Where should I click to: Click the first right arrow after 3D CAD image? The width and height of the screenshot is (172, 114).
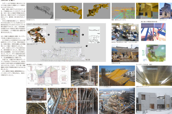click(x=48, y=34)
